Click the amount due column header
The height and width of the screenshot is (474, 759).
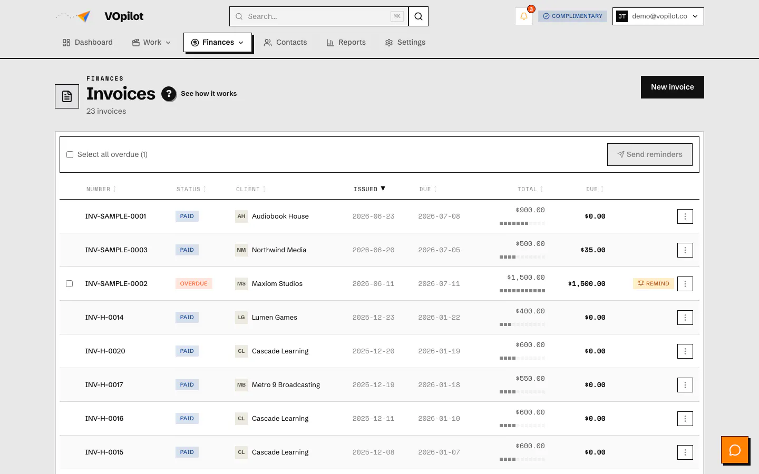tap(595, 189)
